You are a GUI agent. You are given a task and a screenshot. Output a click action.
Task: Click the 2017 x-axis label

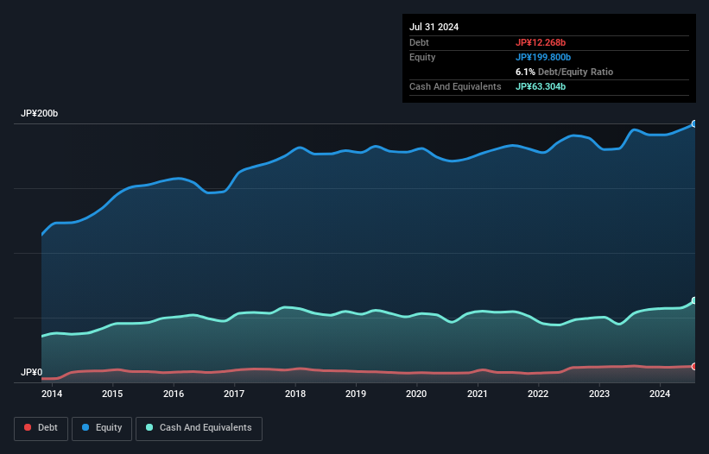click(x=234, y=394)
